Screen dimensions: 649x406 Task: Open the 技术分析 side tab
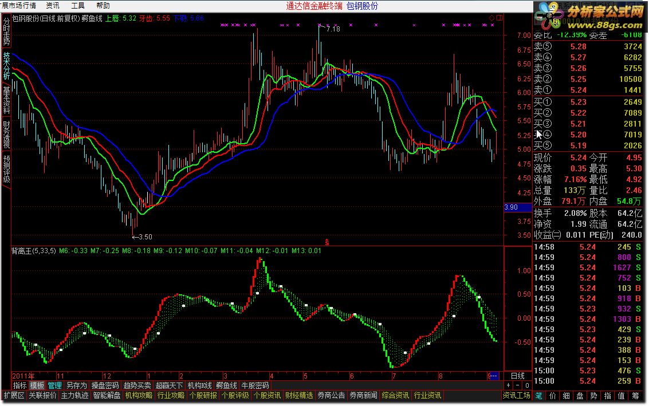(6, 66)
